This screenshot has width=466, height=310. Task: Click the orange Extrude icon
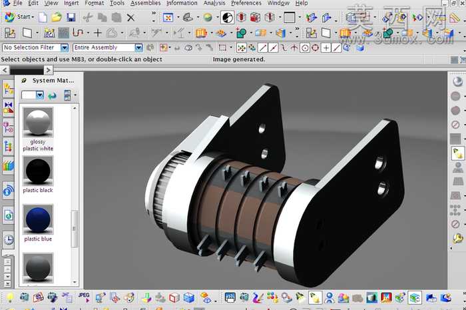[x=201, y=33]
